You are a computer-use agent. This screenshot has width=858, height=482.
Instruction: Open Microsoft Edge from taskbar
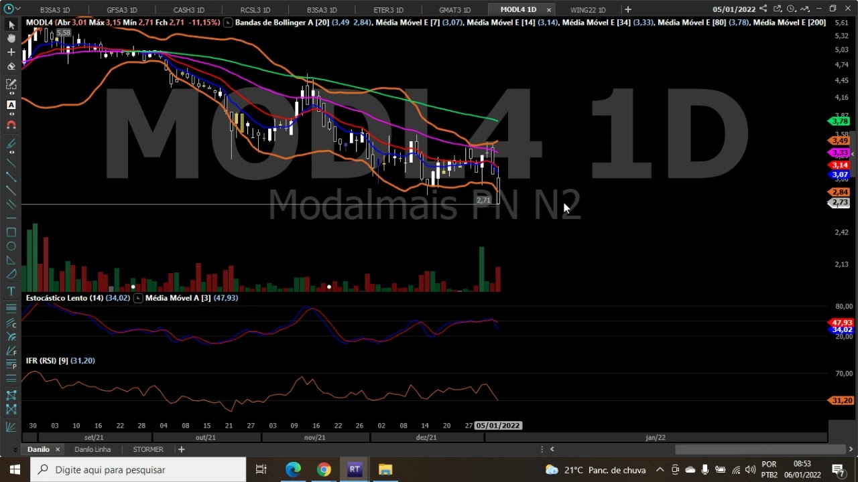coord(293,469)
